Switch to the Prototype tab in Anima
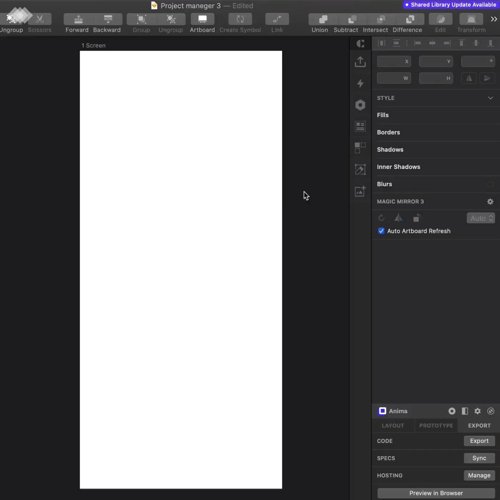500x500 pixels. tap(436, 426)
